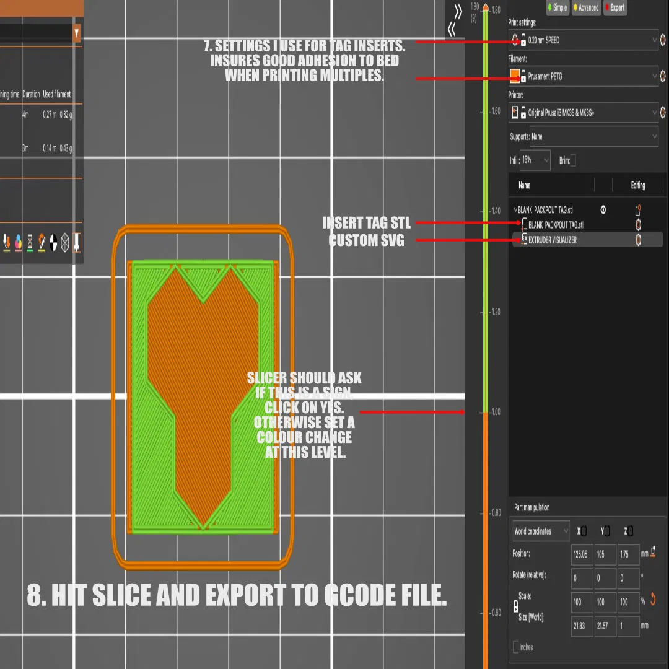
Task: Switch to Advanced mode
Action: click(x=586, y=7)
